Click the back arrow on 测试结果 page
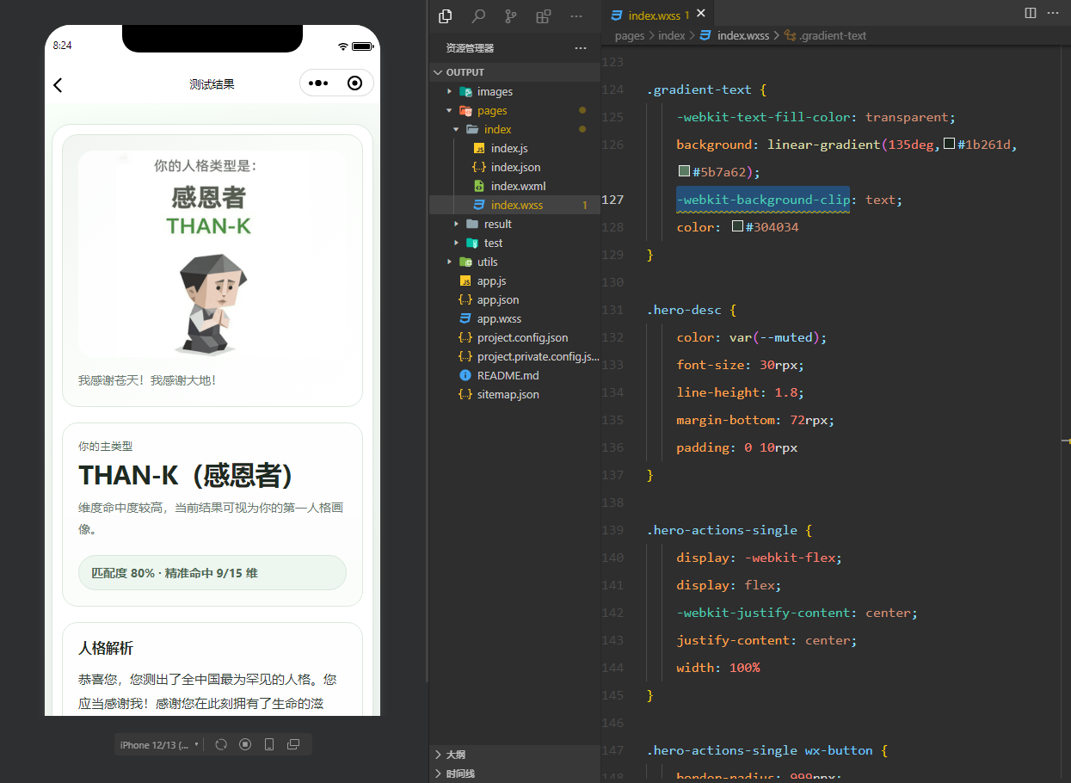1071x783 pixels. 57,84
